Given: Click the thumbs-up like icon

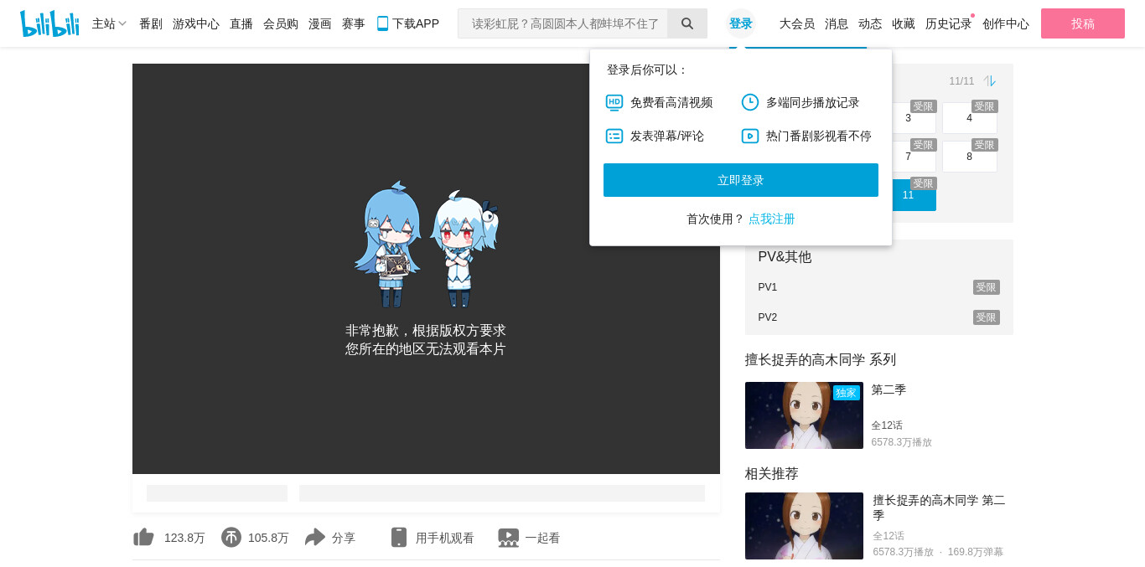Looking at the screenshot, I should 144,538.
